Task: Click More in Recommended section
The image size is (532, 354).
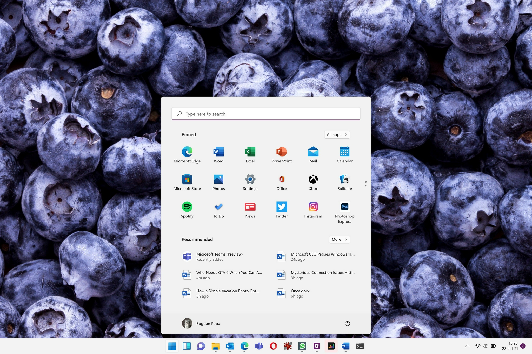Action: click(339, 239)
